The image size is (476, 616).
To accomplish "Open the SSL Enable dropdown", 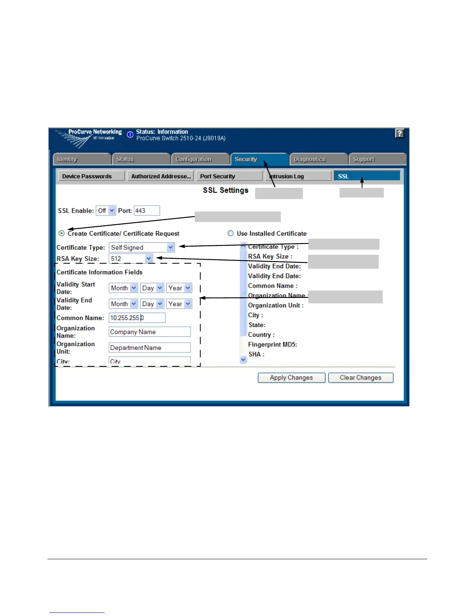I will pos(106,210).
